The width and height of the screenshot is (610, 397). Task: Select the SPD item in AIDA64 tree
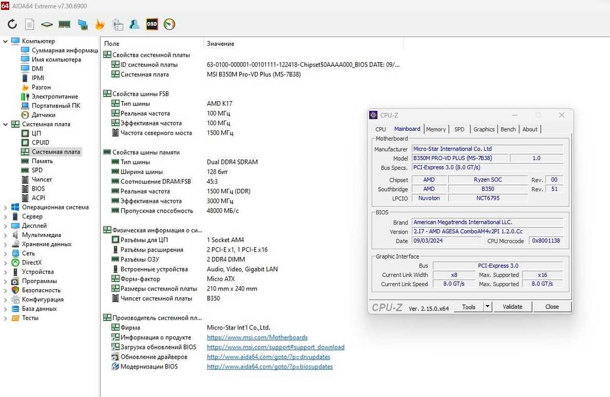(32, 170)
